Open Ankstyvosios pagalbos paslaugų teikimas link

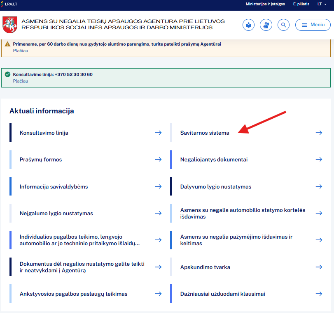pos(73,294)
